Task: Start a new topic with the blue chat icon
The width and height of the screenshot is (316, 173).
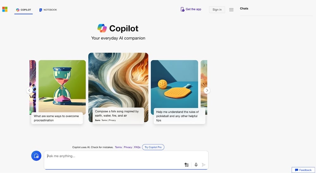Action: pos(36,156)
